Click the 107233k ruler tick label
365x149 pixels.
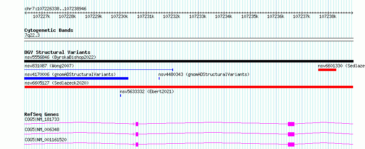197,16
